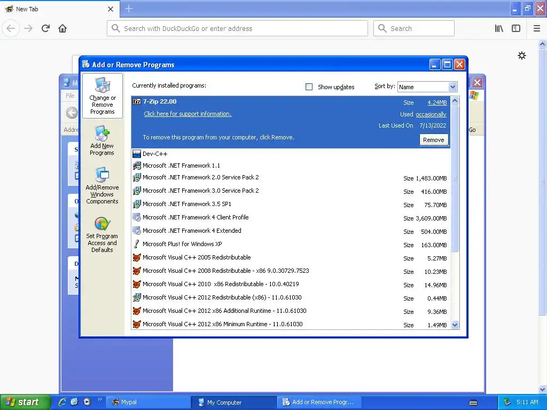
Task: Click the program list scrollbar down arrow
Action: [x=455, y=325]
